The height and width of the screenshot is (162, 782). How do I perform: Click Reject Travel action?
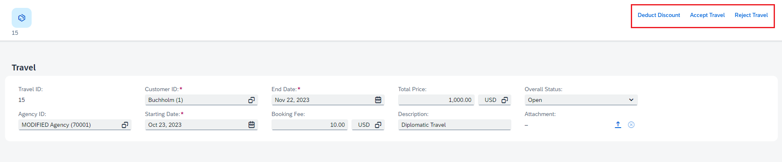pyautogui.click(x=751, y=15)
